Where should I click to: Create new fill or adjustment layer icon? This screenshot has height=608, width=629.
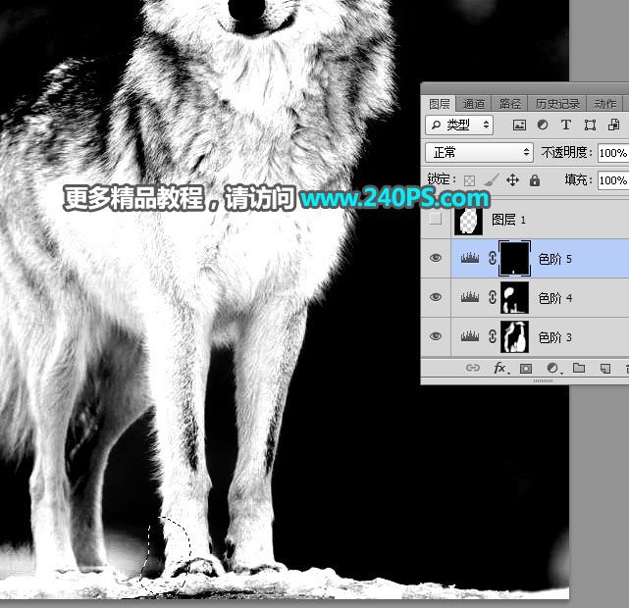[552, 368]
